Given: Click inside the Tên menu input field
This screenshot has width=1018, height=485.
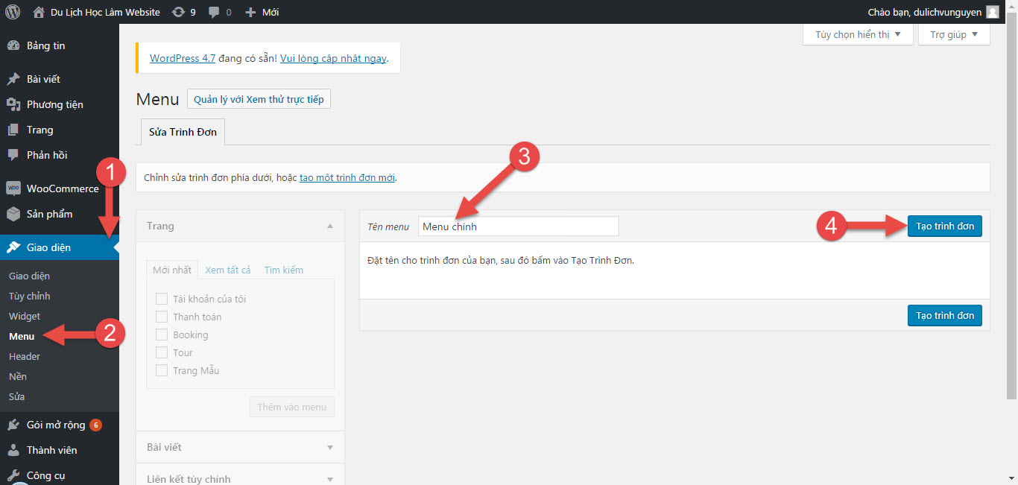Looking at the screenshot, I should (518, 226).
